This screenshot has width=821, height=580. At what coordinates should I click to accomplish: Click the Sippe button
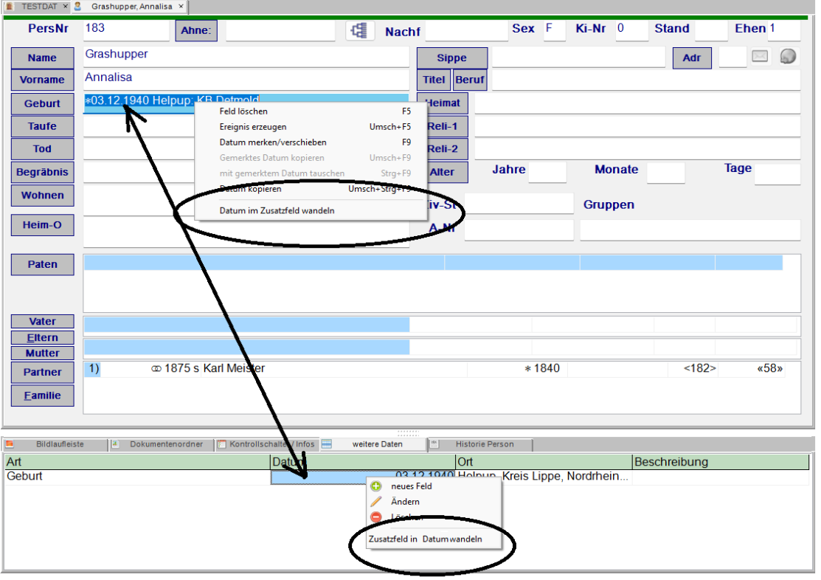(451, 58)
